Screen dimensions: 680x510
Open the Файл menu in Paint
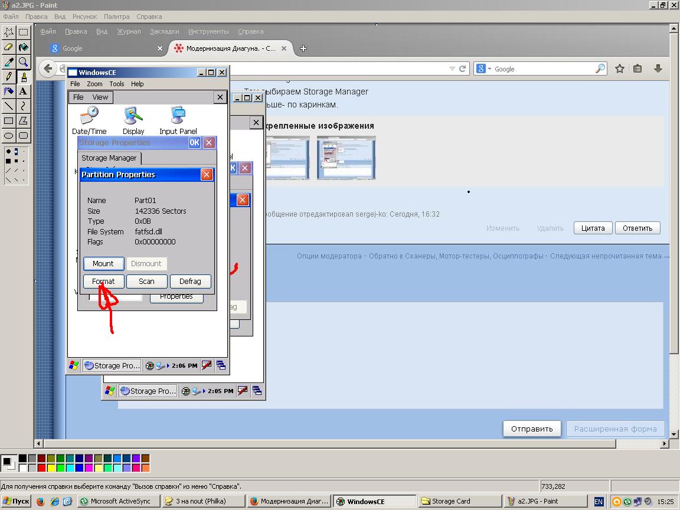(11, 17)
